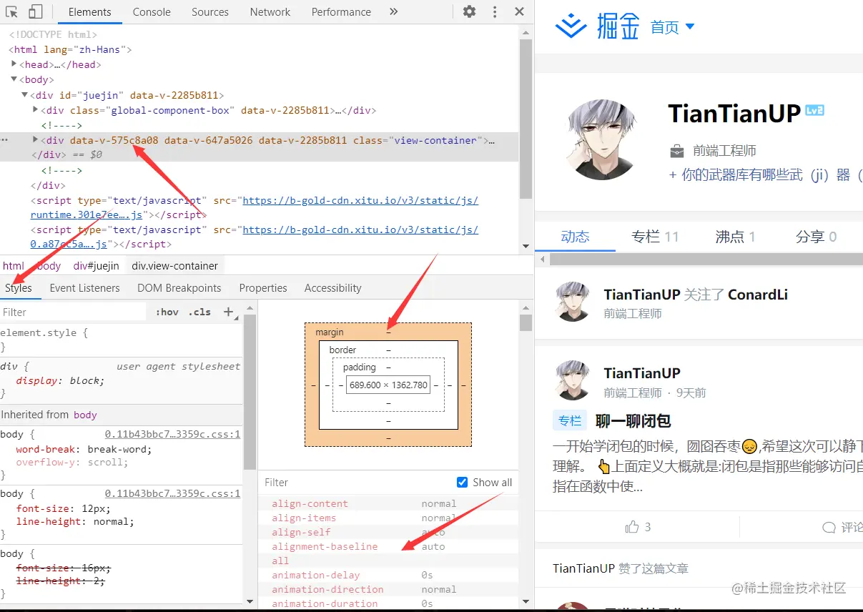Add new style rule plus icon
This screenshot has width=863, height=612.
pos(229,312)
